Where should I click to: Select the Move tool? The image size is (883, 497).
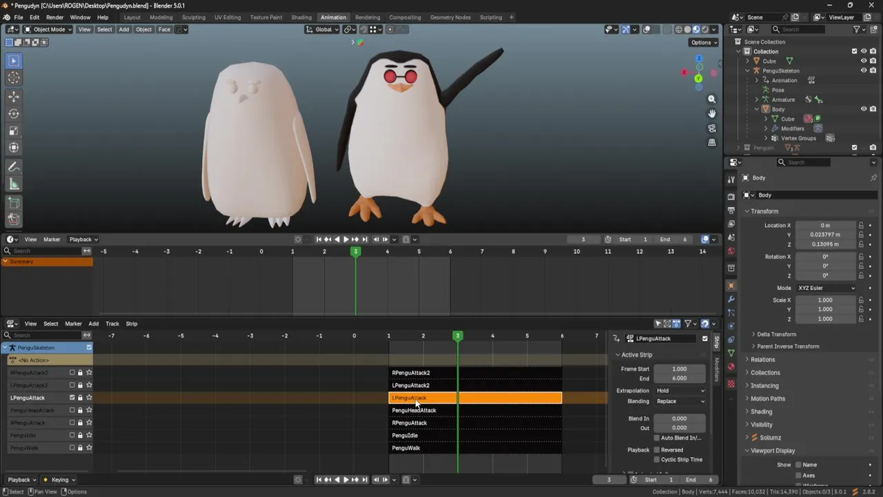[14, 97]
